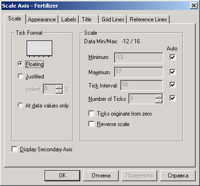Close the Scale Axis dialog window
Viewport: 200px width, 186px height.
[x=194, y=6]
